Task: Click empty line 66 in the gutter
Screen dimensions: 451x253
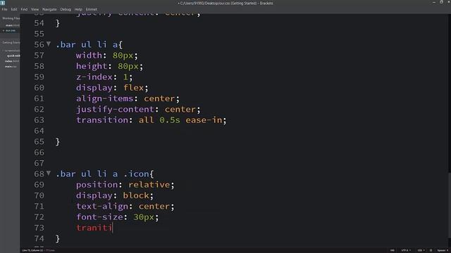Action: [x=39, y=153]
